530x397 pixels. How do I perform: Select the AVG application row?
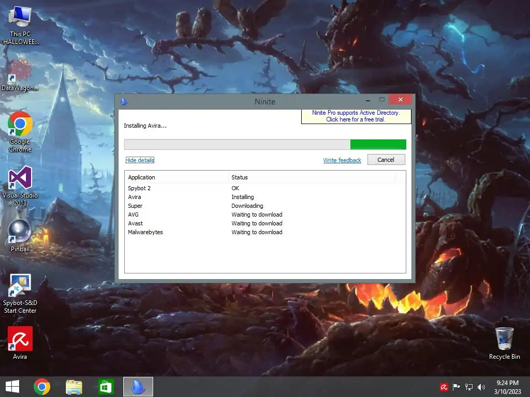point(265,215)
